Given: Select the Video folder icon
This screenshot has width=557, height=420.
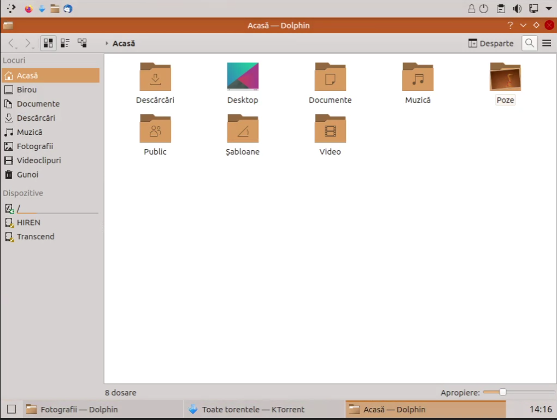Looking at the screenshot, I should [330, 128].
